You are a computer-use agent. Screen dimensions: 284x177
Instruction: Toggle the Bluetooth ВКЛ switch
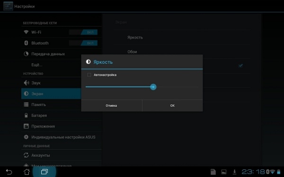coord(83,43)
